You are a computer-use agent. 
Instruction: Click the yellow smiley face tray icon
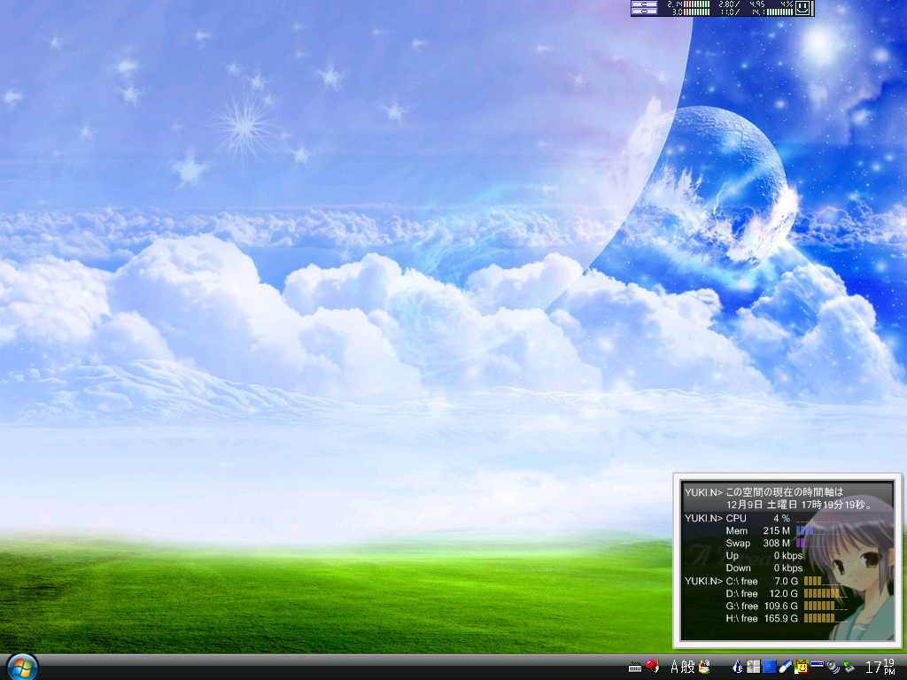click(x=802, y=667)
